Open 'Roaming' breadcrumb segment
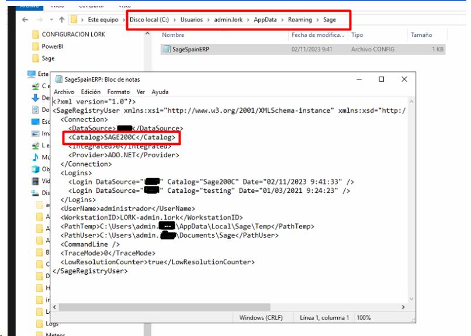This screenshot has width=471, height=336. click(300, 20)
